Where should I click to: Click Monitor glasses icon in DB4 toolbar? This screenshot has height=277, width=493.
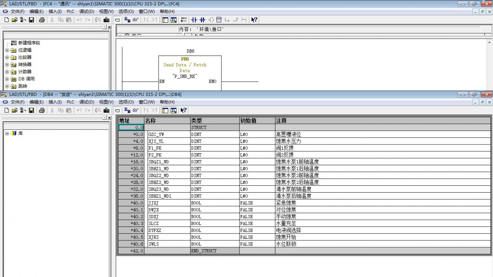coord(136,110)
